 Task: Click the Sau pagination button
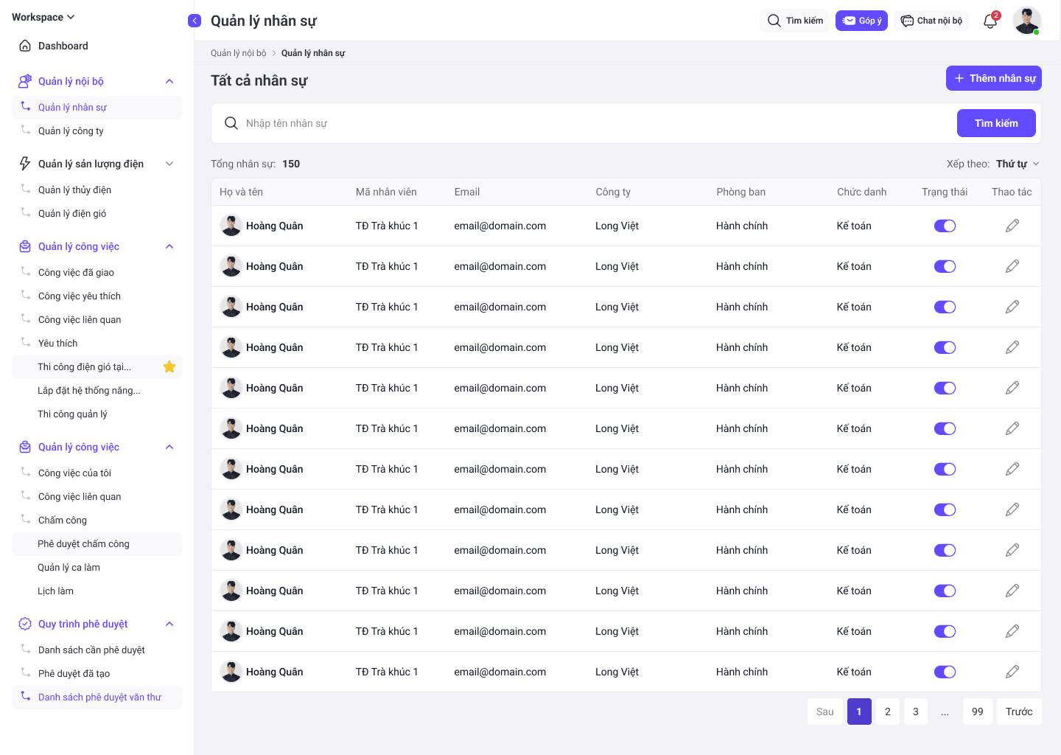824,711
